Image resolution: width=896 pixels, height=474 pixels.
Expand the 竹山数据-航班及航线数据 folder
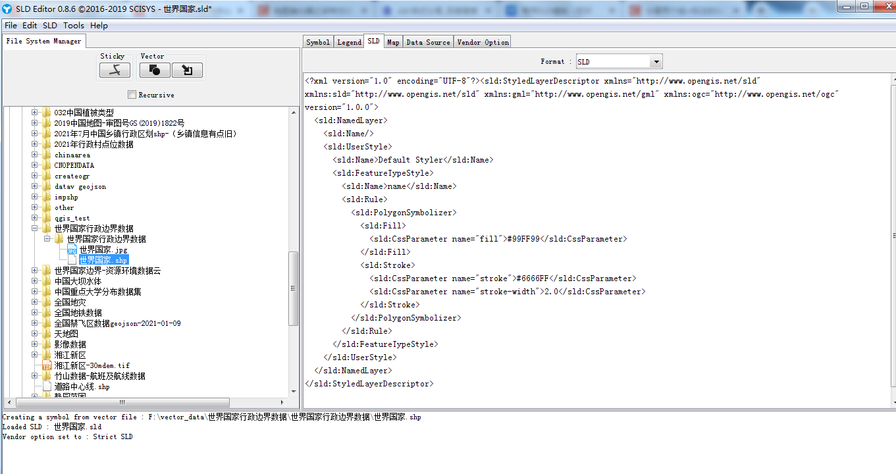tap(35, 376)
